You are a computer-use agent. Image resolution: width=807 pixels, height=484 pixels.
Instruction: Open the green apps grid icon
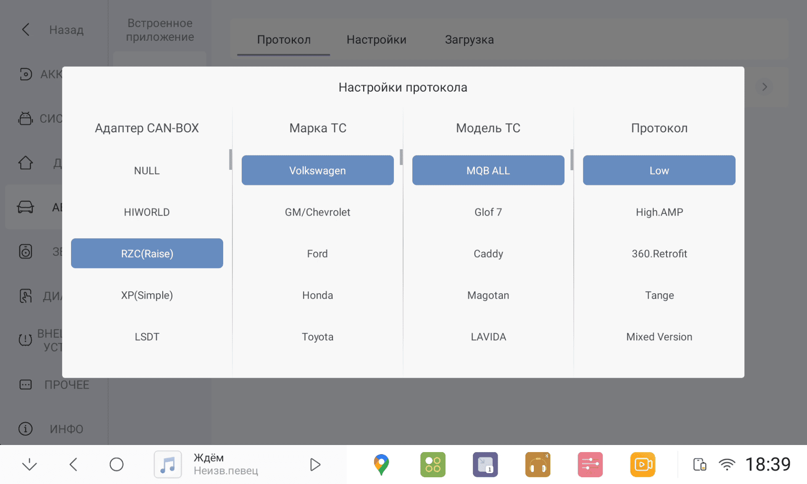433,464
